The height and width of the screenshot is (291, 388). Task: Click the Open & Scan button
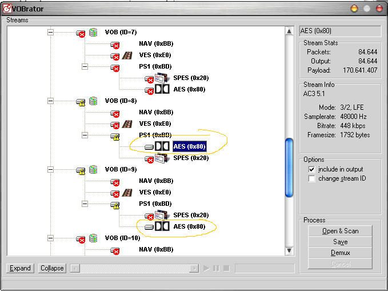tap(340, 231)
